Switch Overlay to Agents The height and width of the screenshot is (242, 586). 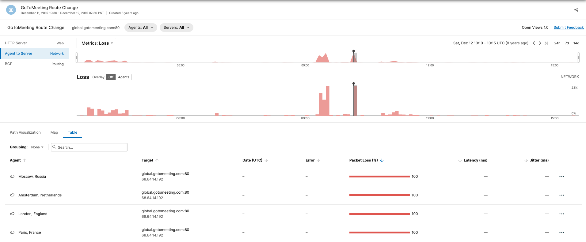[x=124, y=77]
